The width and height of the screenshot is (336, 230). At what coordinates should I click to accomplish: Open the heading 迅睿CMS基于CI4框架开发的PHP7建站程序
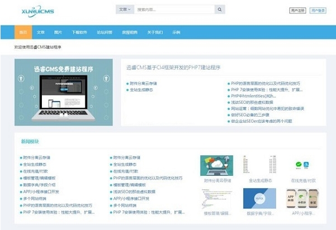(173, 68)
